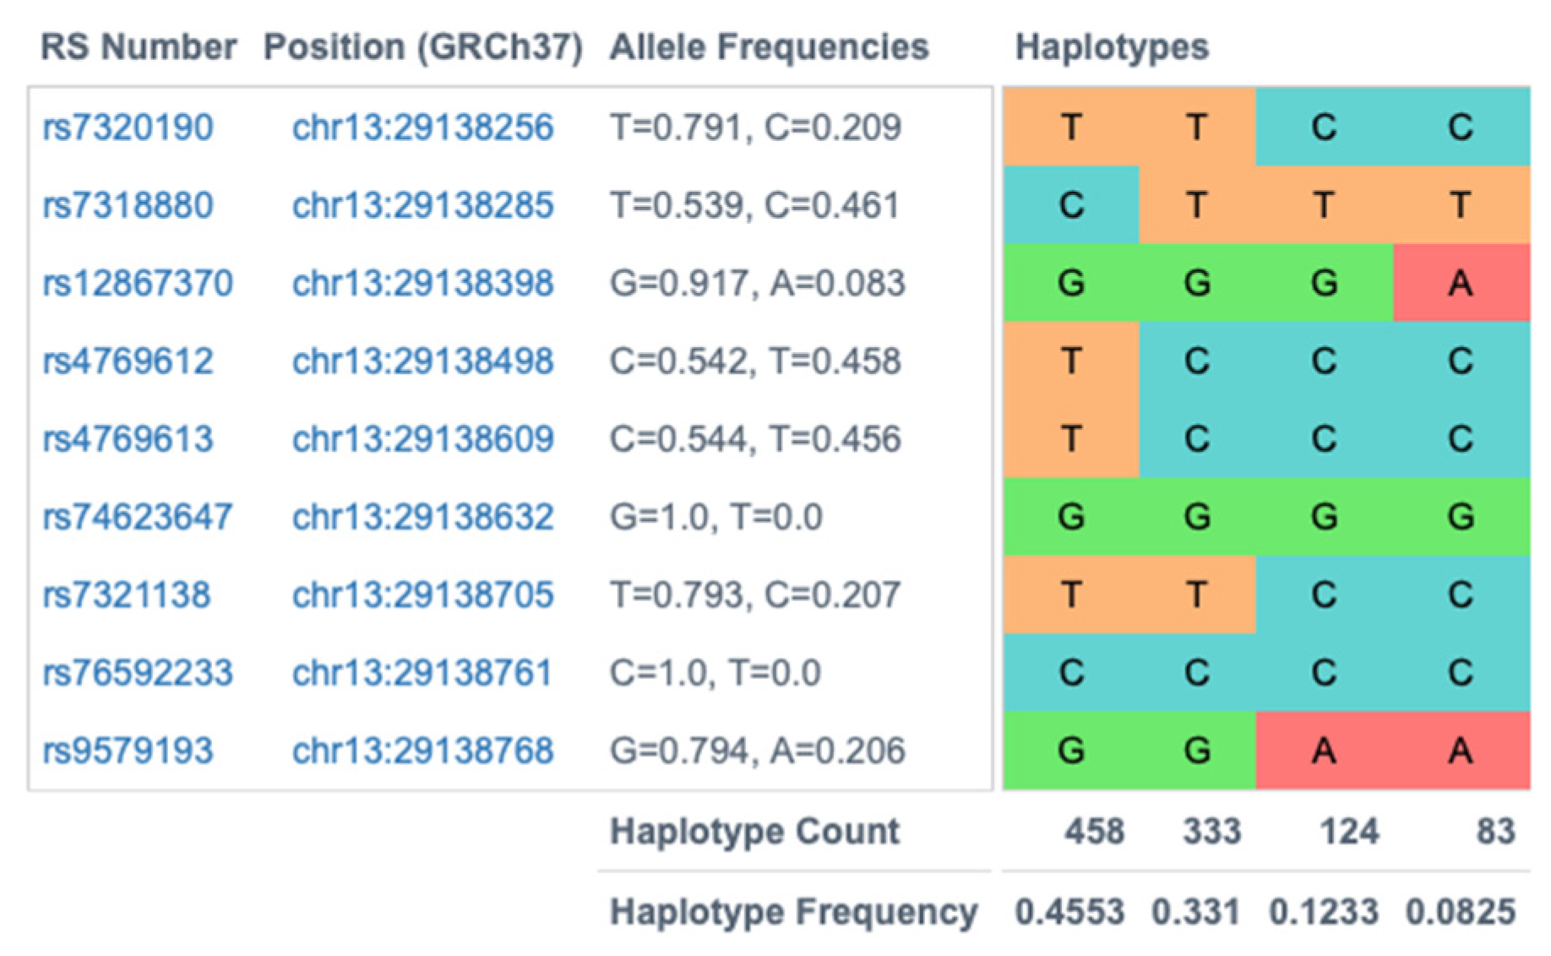Click allele frequencies C=0.544, T=0.456
The image size is (1551, 956).
[756, 439]
